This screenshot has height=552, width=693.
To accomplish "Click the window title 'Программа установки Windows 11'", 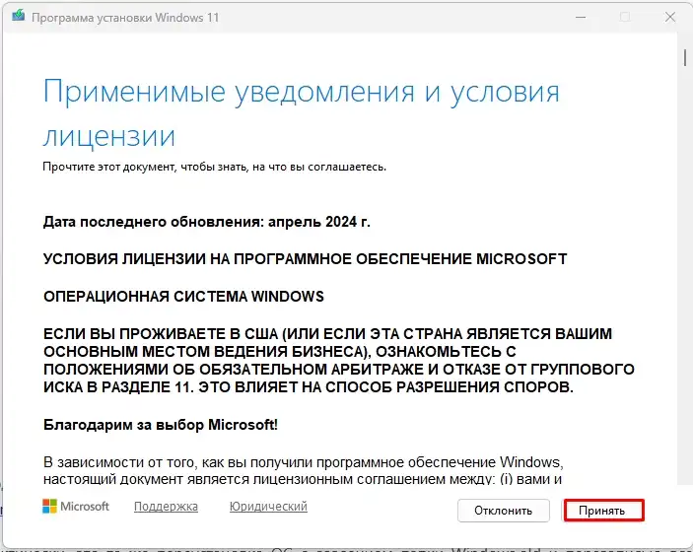I will (x=125, y=18).
